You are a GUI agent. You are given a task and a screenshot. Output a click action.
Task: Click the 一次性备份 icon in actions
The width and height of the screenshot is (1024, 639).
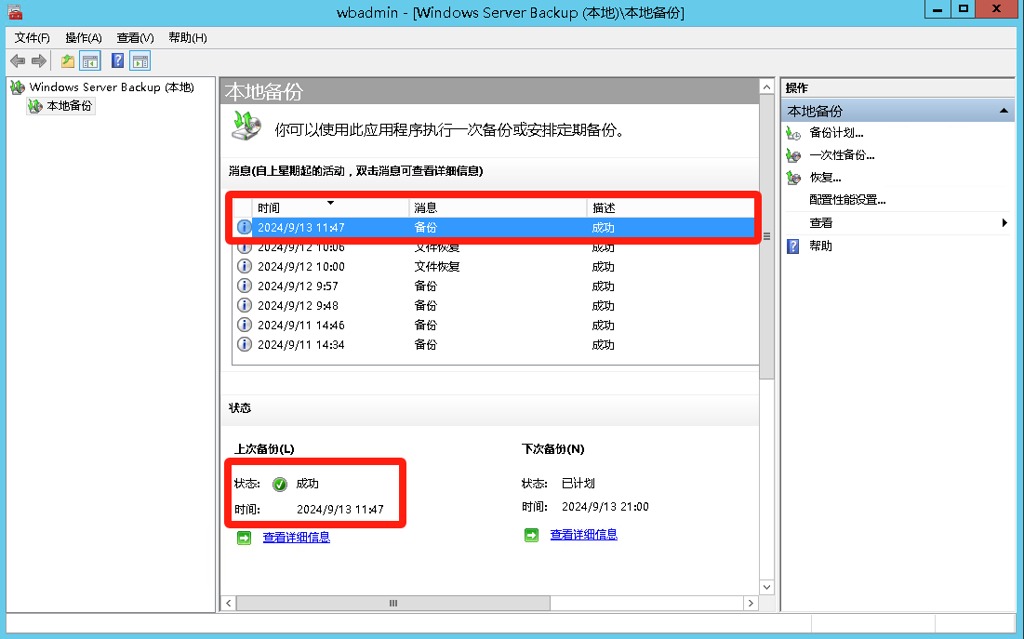point(793,155)
